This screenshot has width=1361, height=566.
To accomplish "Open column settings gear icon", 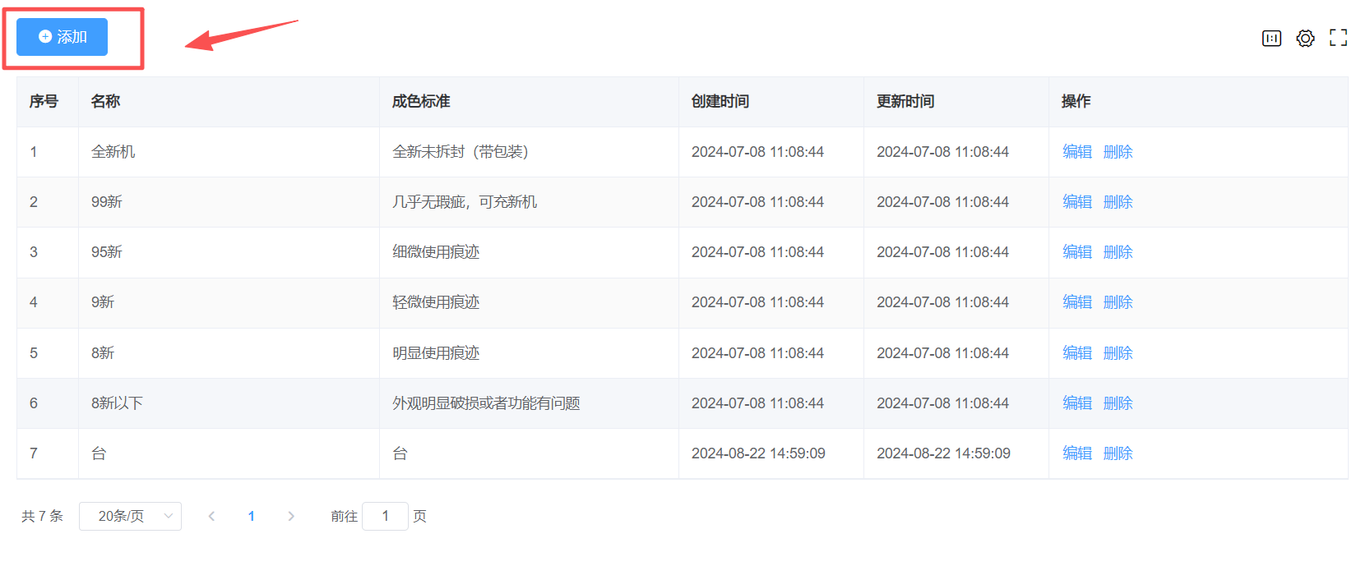I will (1305, 38).
